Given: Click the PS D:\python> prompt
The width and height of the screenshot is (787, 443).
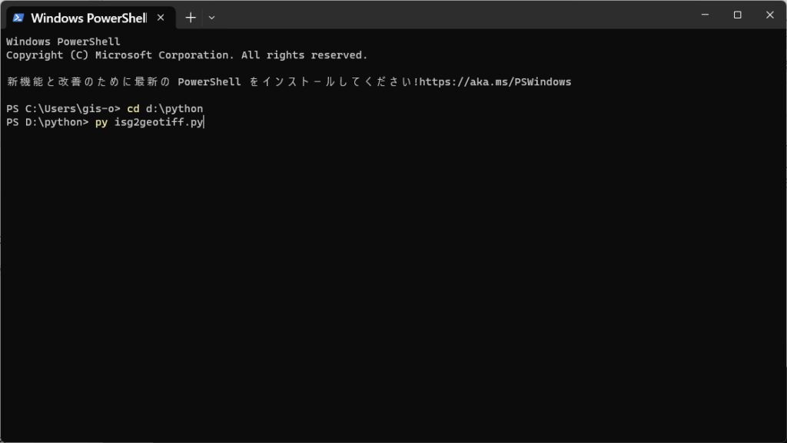Looking at the screenshot, I should pos(47,122).
